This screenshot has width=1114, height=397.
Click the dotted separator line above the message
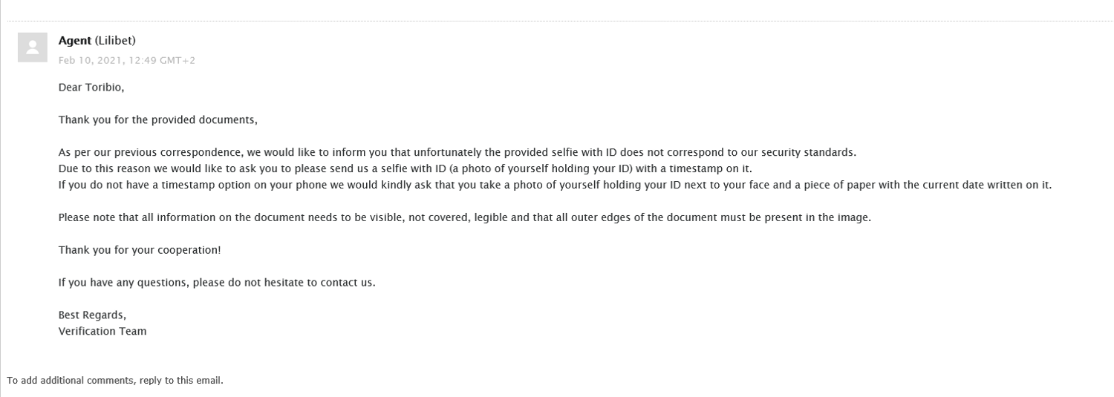click(557, 21)
